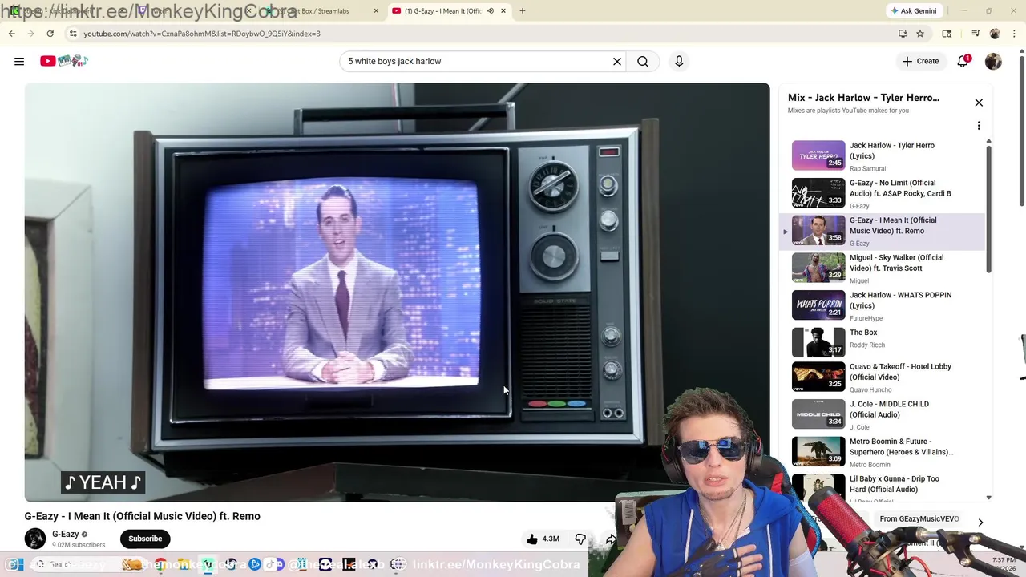View site information icon in address bar
The height and width of the screenshot is (577, 1026).
point(72,34)
